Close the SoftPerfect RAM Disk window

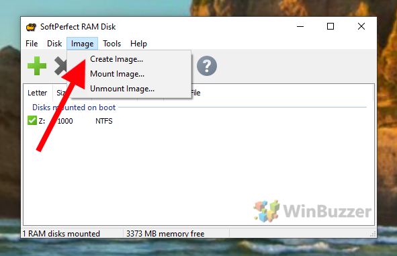pyautogui.click(x=361, y=26)
